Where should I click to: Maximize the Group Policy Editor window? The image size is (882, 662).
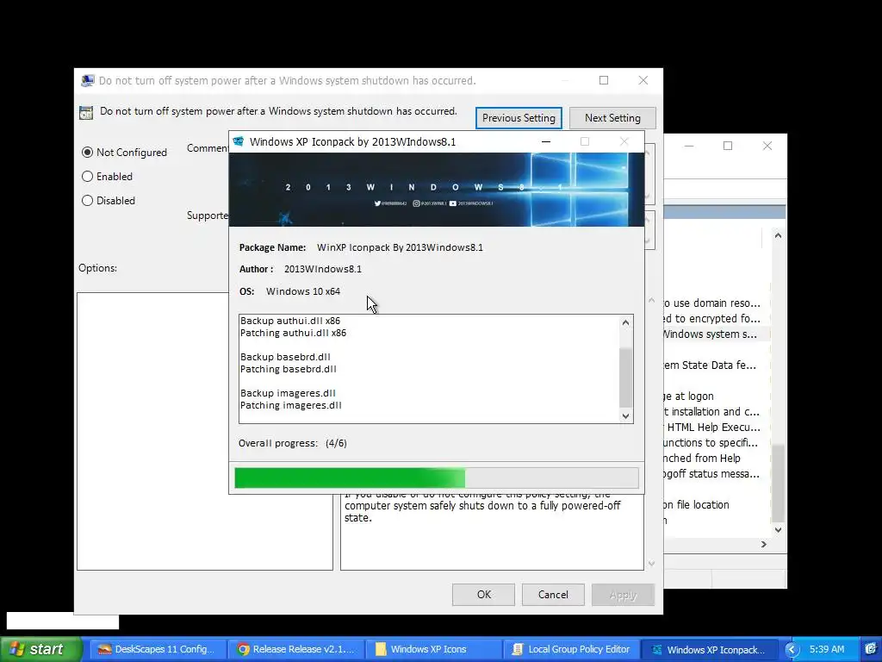727,146
